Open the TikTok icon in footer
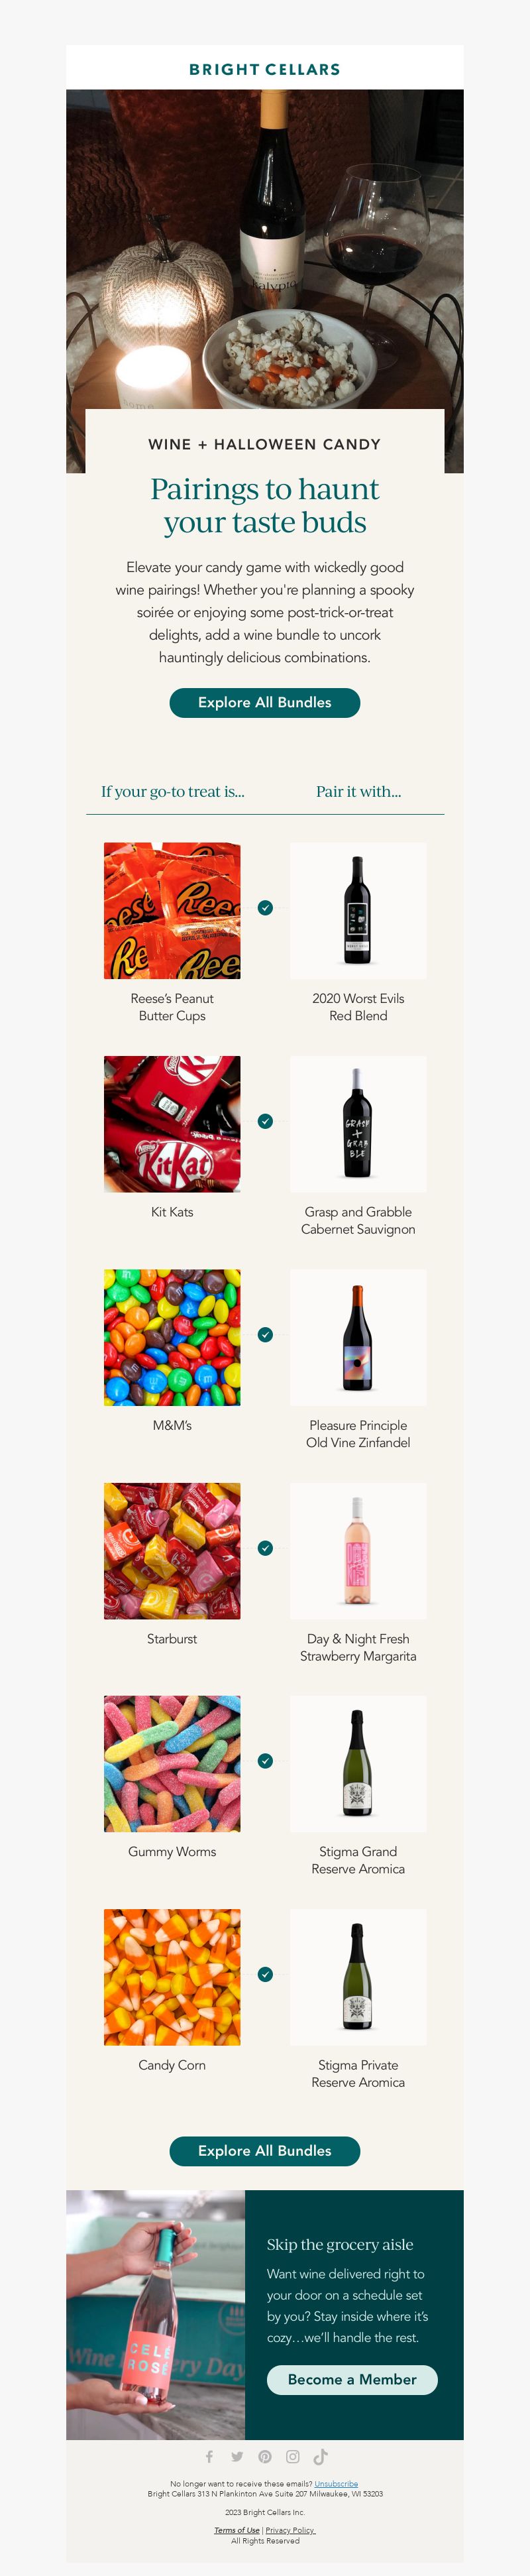Viewport: 530px width, 2576px height. tap(321, 2456)
